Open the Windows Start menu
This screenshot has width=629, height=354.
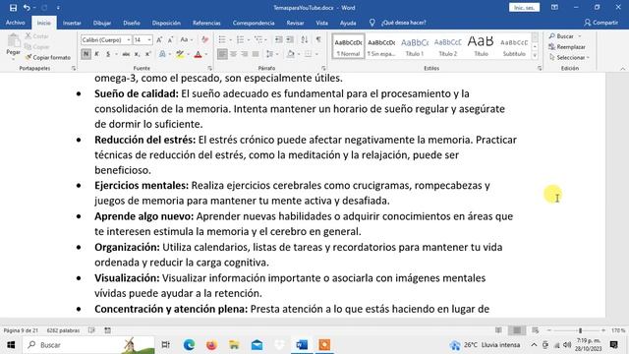click(x=11, y=345)
